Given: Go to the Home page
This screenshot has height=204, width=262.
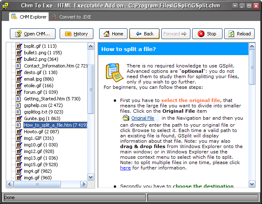Looking at the screenshot, I should [113, 34].
